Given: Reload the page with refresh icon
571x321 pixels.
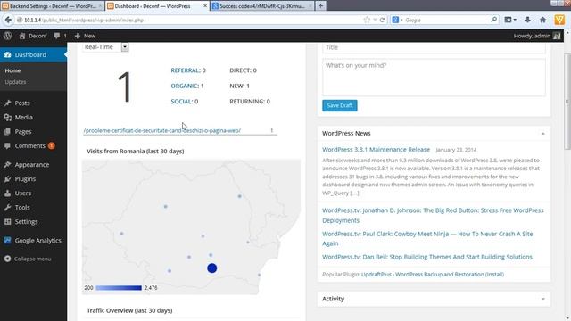Looking at the screenshot, I should click(382, 20).
